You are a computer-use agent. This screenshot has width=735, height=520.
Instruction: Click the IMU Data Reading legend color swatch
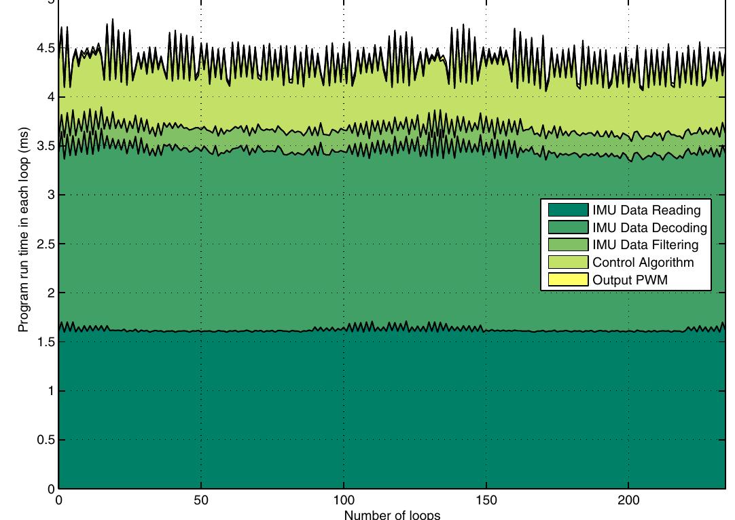pyautogui.click(x=568, y=210)
